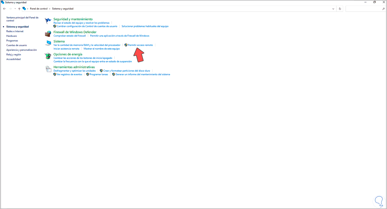Expand the address bar history dropdown
This screenshot has height=209, width=387.
point(333,9)
